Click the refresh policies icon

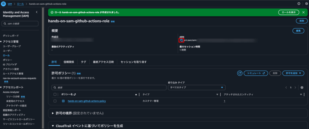pos(240,73)
